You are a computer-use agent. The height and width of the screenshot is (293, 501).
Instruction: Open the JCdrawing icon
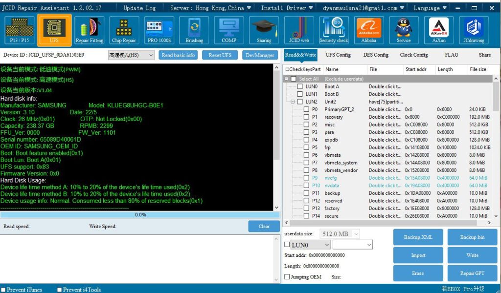click(x=474, y=30)
